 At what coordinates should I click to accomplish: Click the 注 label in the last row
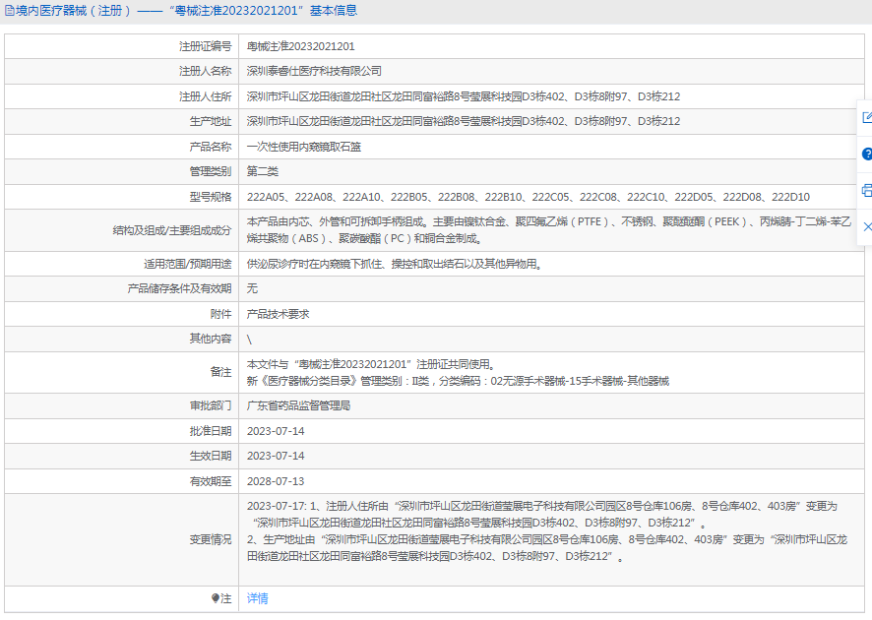tap(225, 598)
